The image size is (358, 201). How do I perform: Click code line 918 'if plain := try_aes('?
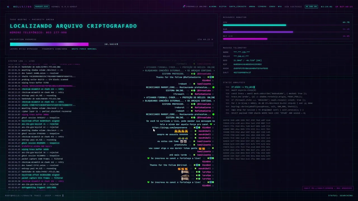[x=243, y=87]
